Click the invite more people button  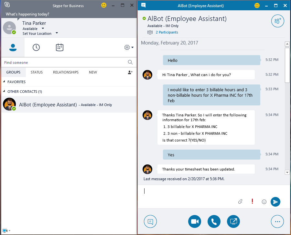pyautogui.click(x=278, y=21)
